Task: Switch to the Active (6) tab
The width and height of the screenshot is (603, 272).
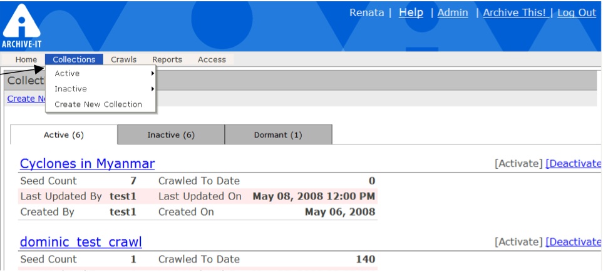Action: [64, 135]
